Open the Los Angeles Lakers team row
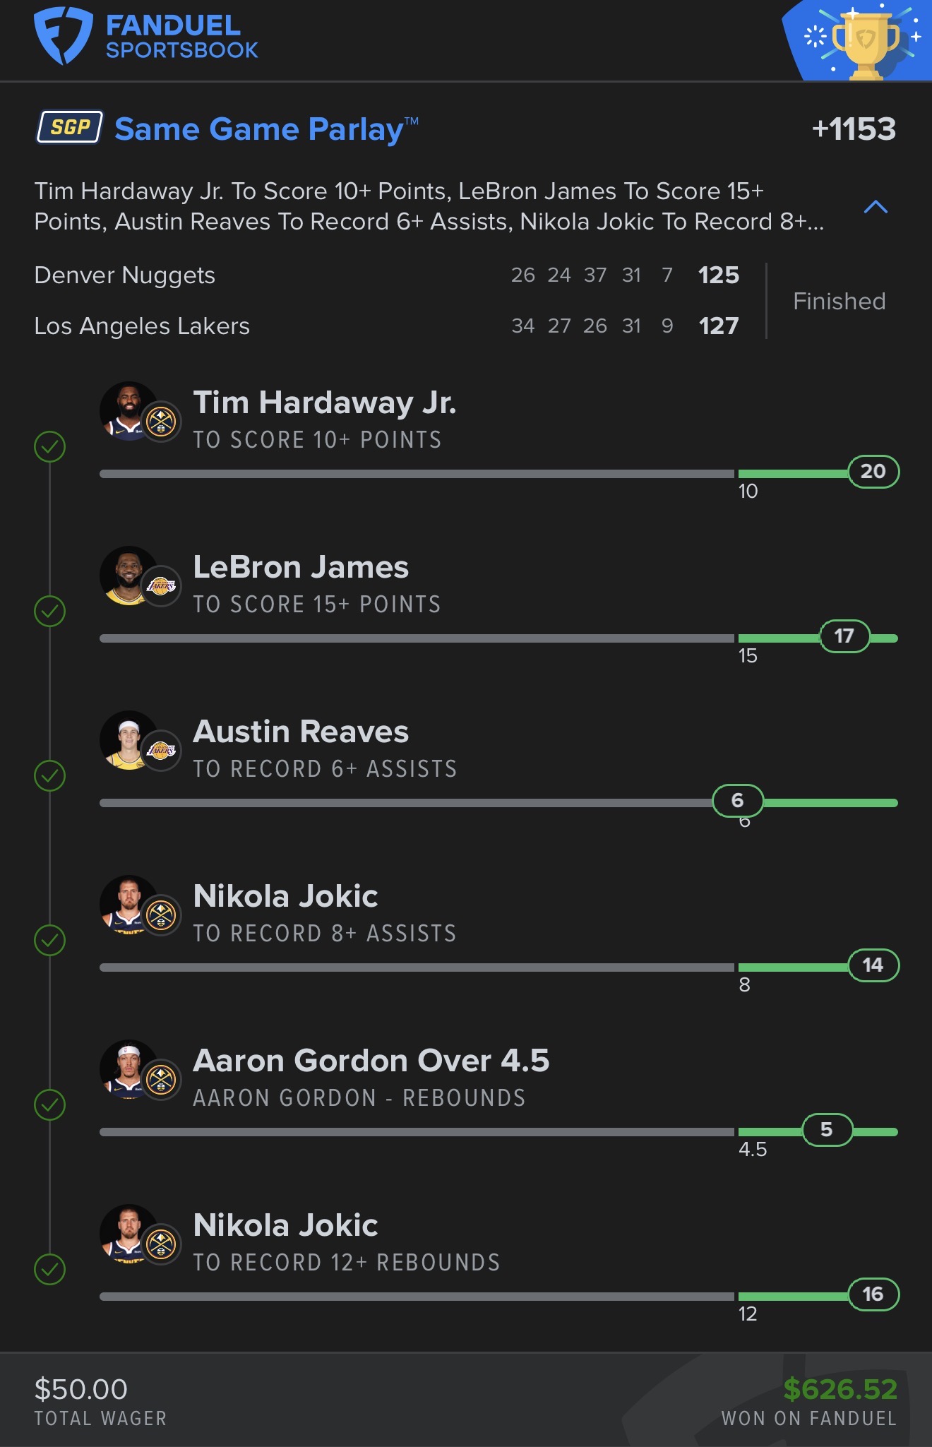This screenshot has height=1447, width=932. (x=142, y=326)
